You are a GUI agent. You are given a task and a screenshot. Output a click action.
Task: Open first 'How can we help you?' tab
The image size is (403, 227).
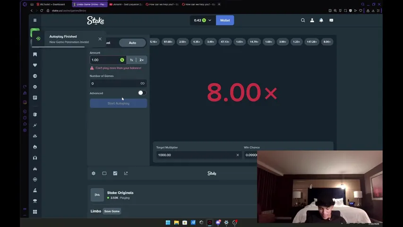[x=162, y=4]
